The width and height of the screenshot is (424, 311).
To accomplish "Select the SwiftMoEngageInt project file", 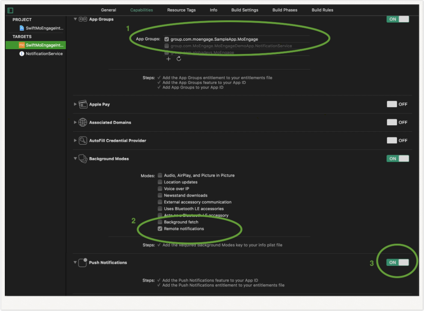I will (44, 28).
